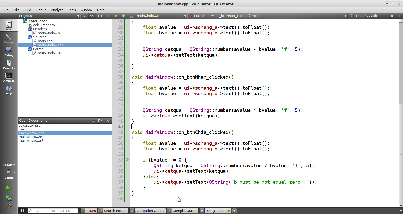Open the Analyze menu
This screenshot has width=403, height=214.
57,10
